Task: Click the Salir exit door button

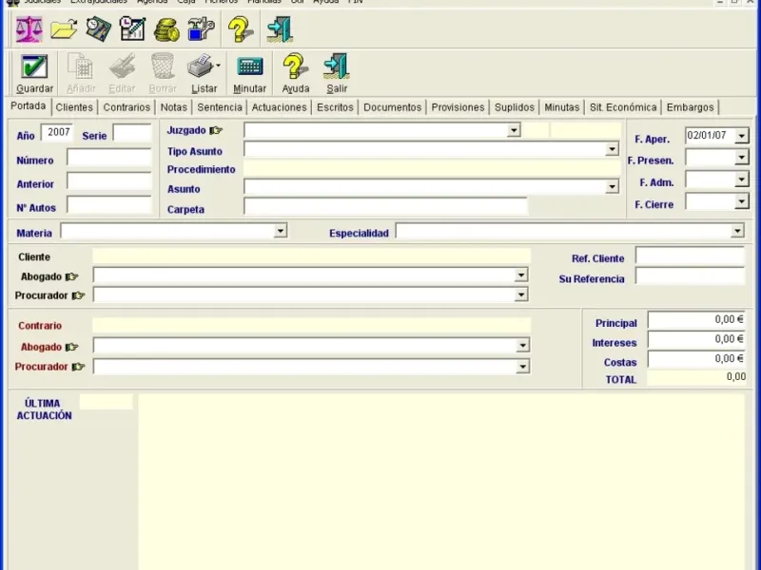Action: [x=337, y=67]
